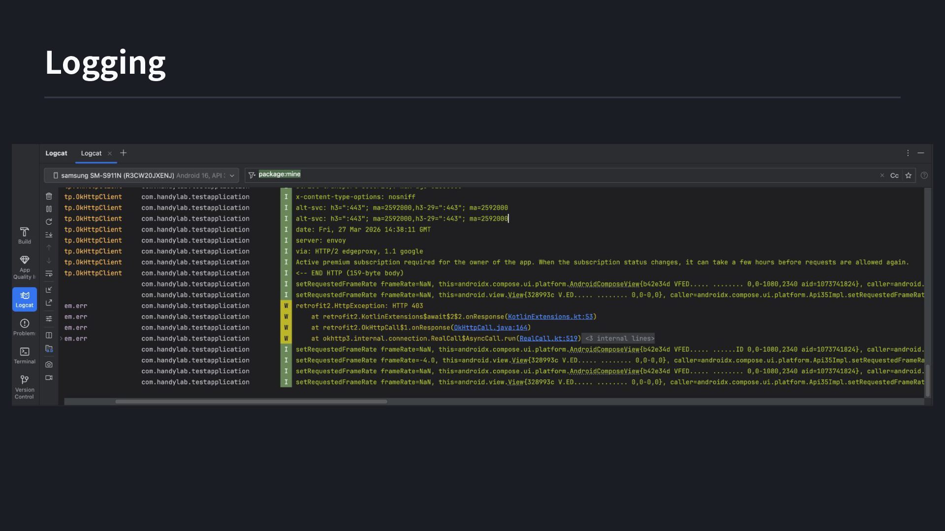Open the Version Control panel
Screen dimensions: 945x531
(25, 386)
